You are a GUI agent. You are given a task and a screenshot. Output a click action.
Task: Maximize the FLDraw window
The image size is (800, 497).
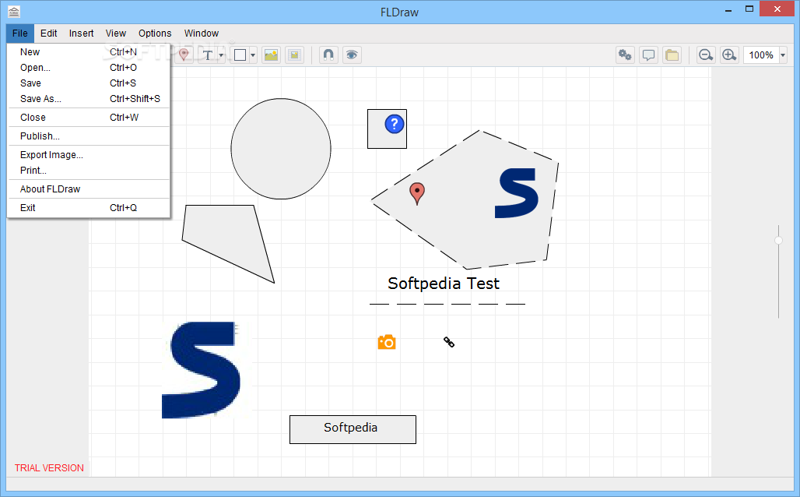pyautogui.click(x=749, y=9)
